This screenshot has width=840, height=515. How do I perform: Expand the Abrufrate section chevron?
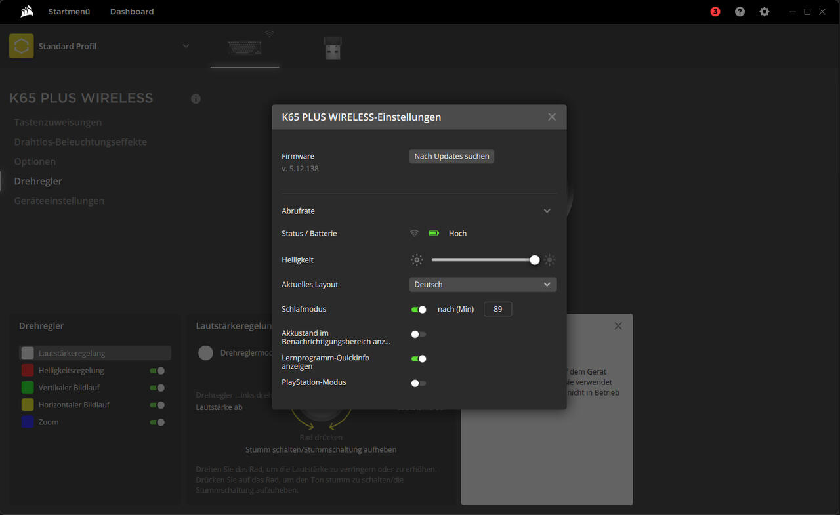pos(547,211)
